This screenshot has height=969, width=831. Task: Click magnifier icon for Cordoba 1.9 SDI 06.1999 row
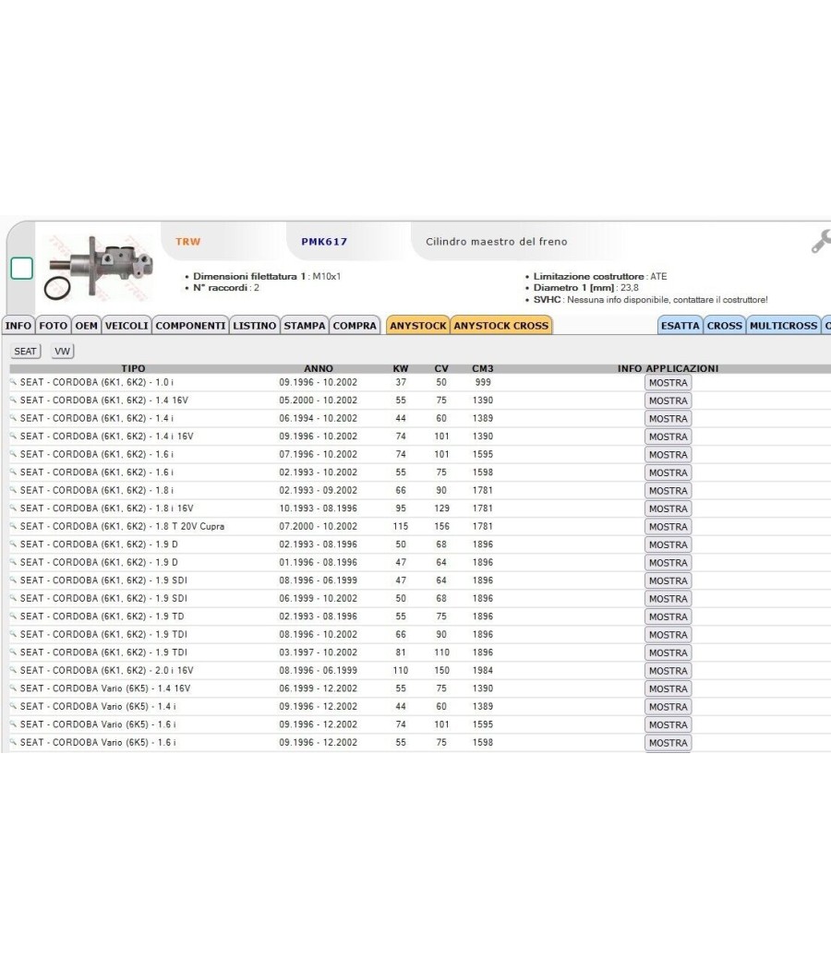(13, 598)
